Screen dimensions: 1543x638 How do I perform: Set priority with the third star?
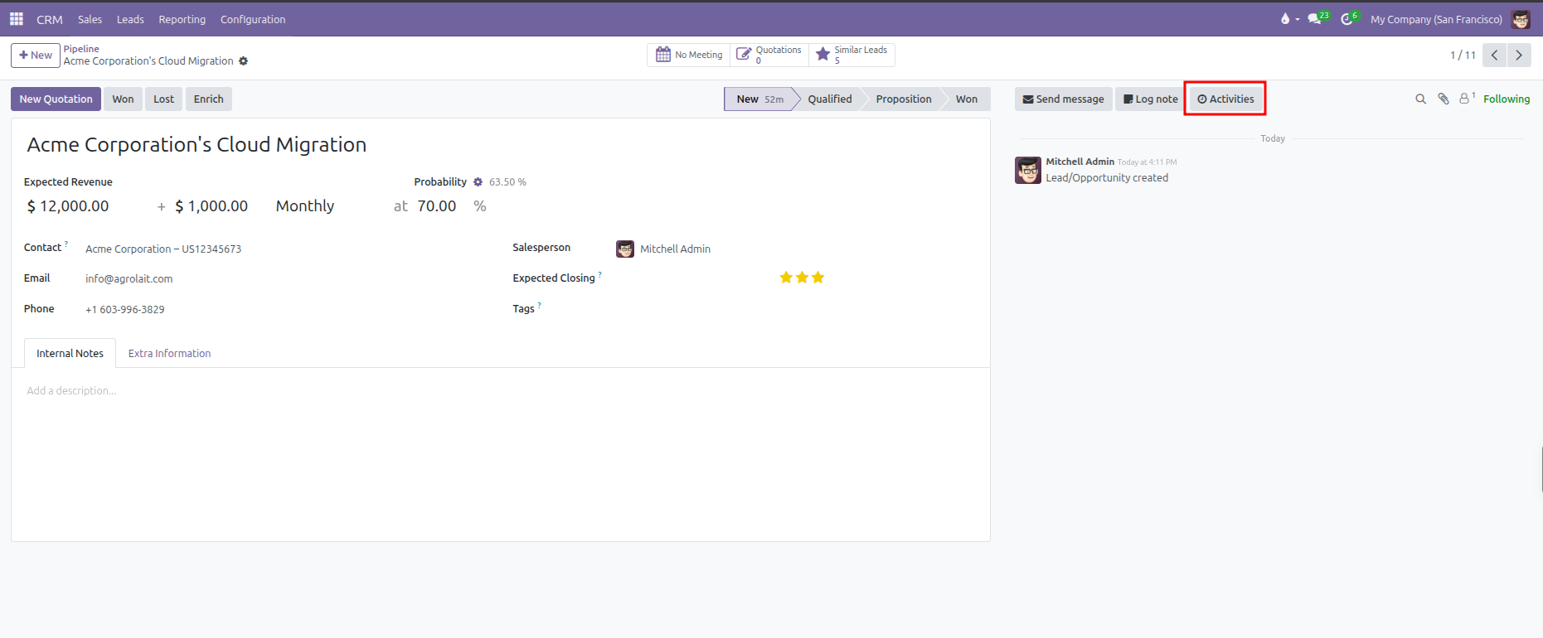point(818,278)
